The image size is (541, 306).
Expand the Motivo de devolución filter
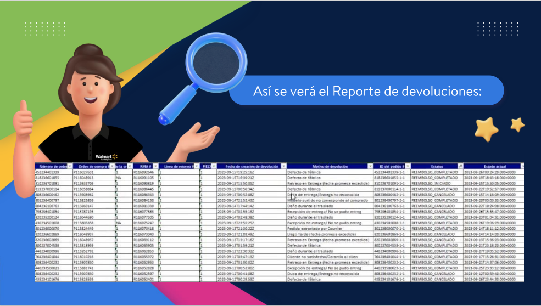370,166
